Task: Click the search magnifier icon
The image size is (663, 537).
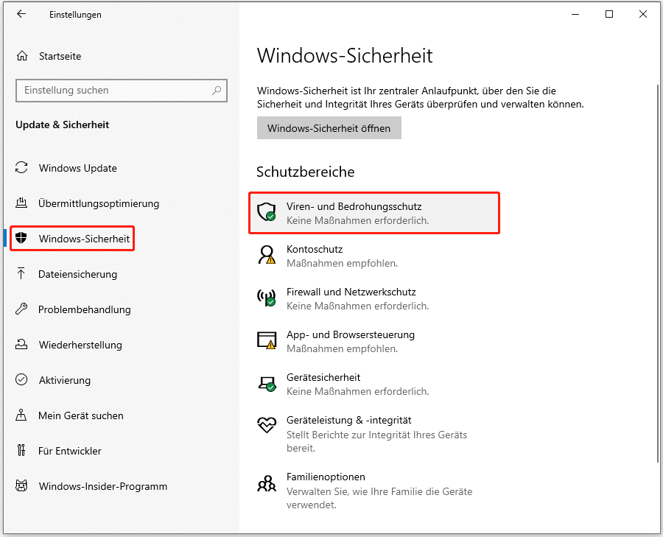Action: (217, 90)
